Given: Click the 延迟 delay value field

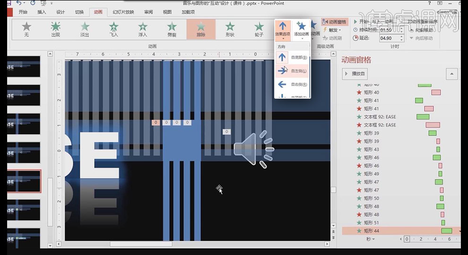Looking at the screenshot, I should point(388,38).
